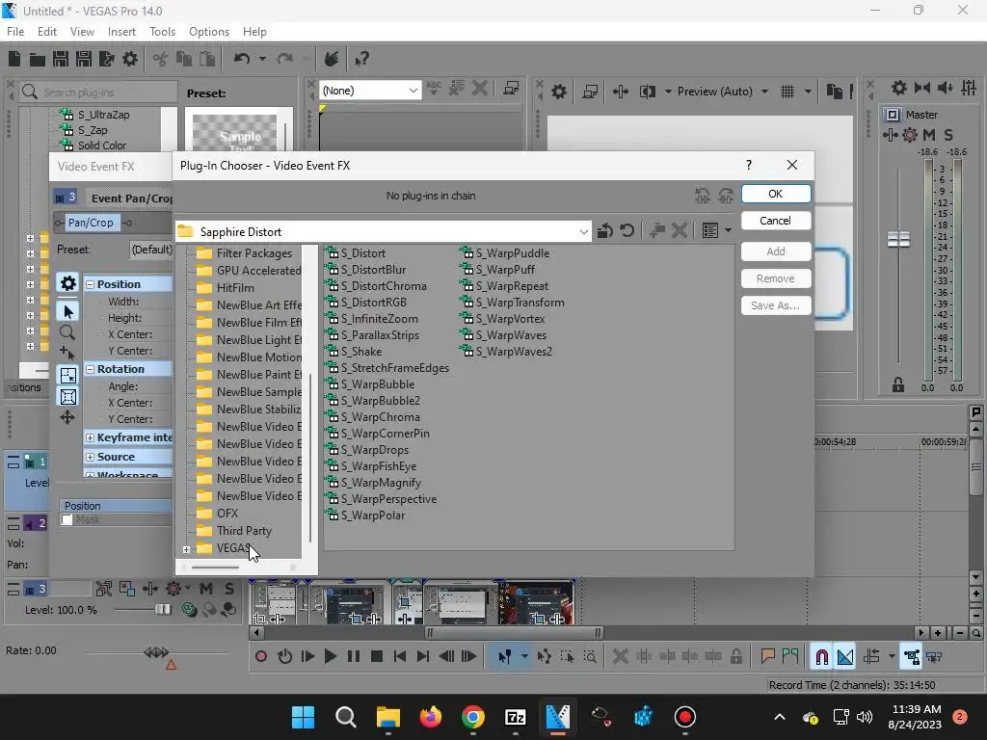This screenshot has height=740, width=987.
Task: Open the Tools menu
Action: point(162,32)
